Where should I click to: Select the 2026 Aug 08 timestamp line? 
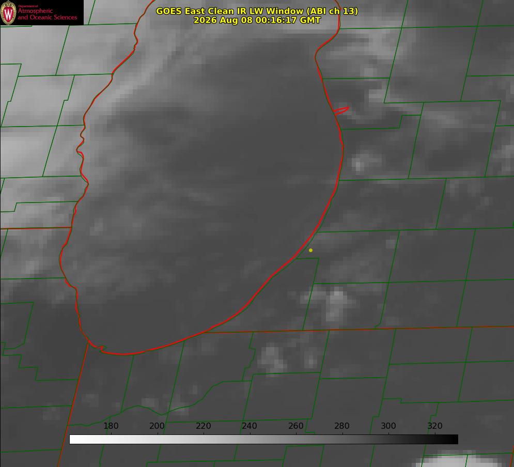[257, 20]
